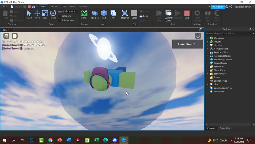Expand the Lighting tree node
Screen dimensions: 255x144
pyautogui.click(x=207, y=45)
